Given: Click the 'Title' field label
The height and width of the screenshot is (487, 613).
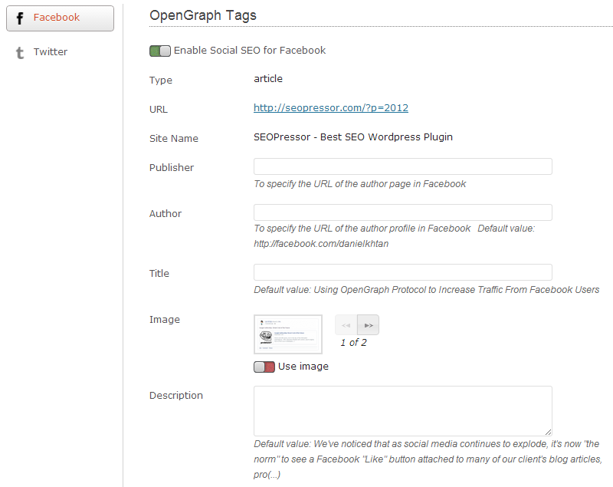Looking at the screenshot, I should pyautogui.click(x=159, y=274).
